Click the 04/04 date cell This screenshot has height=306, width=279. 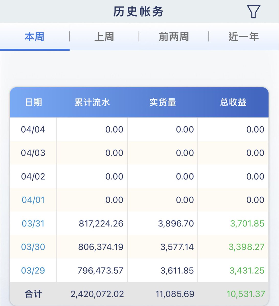click(x=33, y=130)
